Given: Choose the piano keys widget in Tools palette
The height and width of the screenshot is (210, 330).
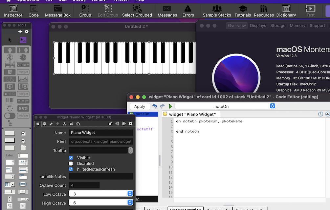Looking at the screenshot, I should point(10,101).
